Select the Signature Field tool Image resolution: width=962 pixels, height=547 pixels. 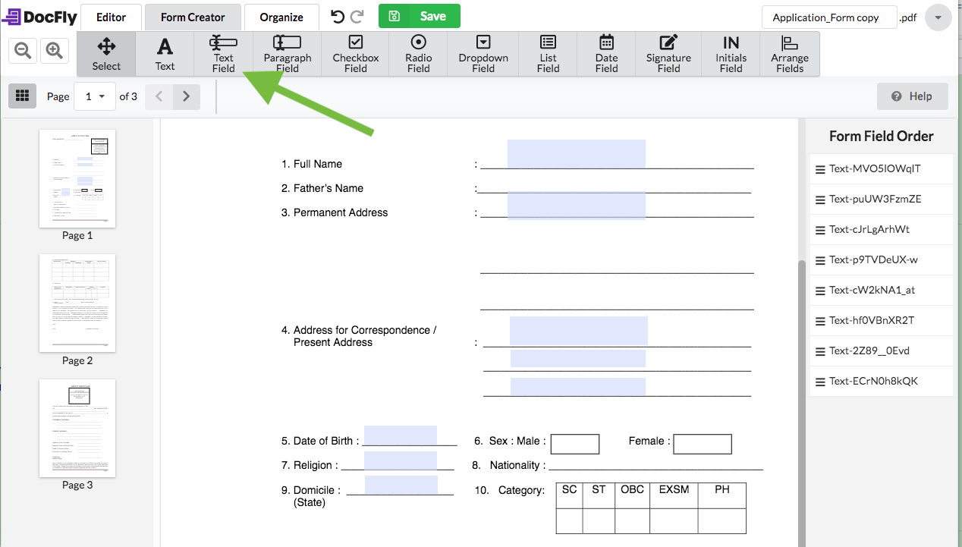click(x=668, y=54)
